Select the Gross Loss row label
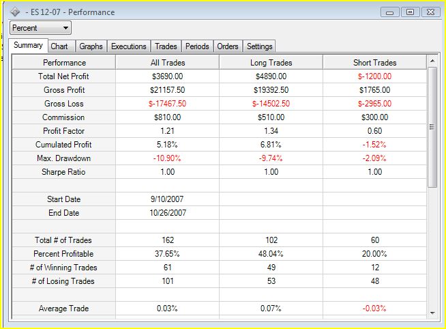 pyautogui.click(x=64, y=104)
